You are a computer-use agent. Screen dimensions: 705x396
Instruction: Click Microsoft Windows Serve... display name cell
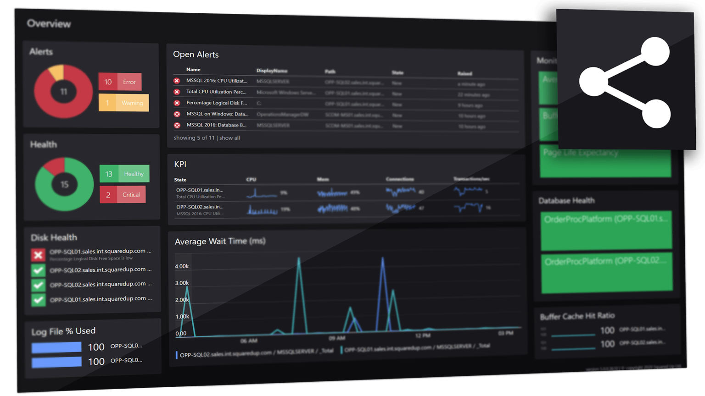286,93
